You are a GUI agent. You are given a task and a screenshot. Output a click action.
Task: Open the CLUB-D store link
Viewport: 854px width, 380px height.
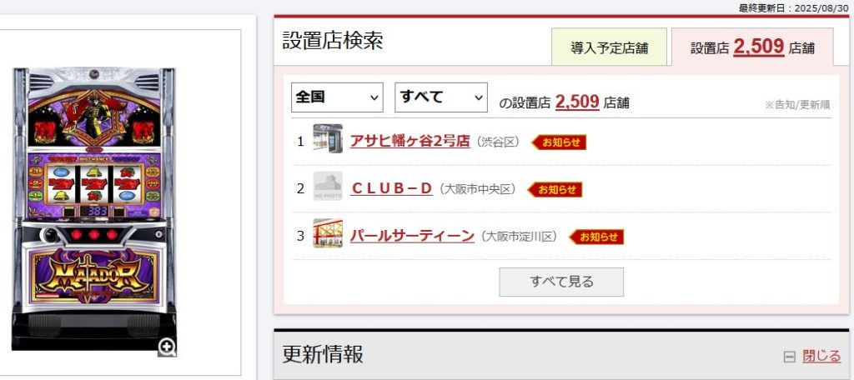pyautogui.click(x=392, y=188)
